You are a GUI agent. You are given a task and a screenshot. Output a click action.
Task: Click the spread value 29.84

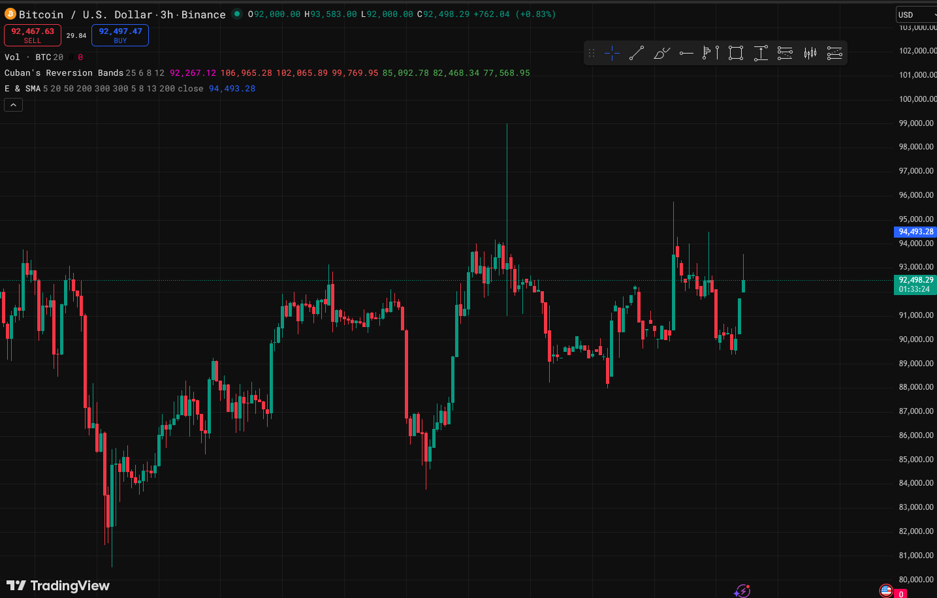click(76, 36)
